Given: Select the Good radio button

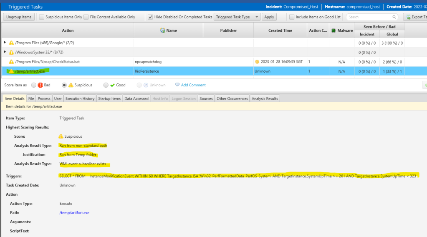Looking at the screenshot, I should point(106,85).
